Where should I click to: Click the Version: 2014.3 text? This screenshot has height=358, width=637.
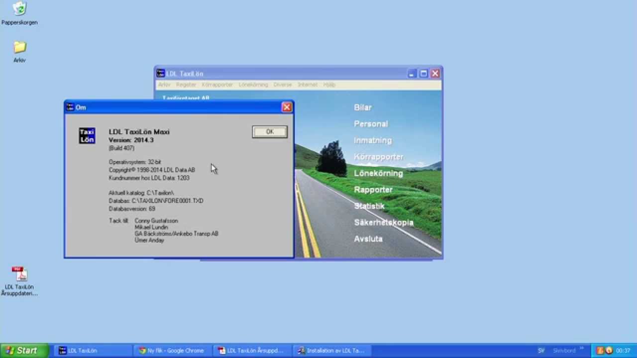tap(131, 140)
